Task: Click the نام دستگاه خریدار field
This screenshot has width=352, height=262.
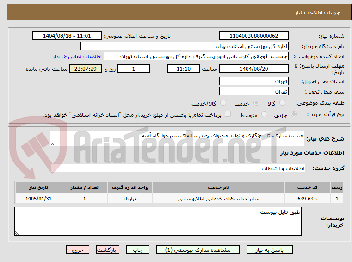Action: click(x=184, y=46)
